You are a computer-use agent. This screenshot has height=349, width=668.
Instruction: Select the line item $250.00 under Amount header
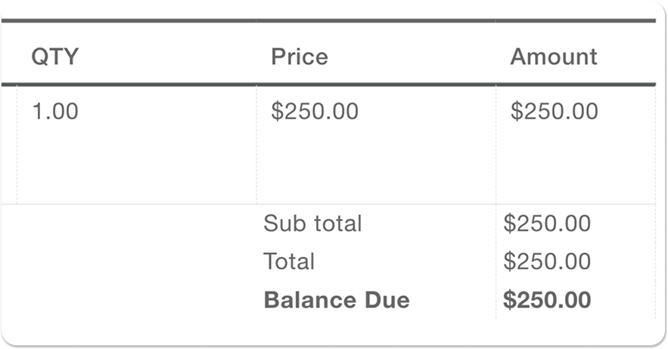tap(555, 111)
